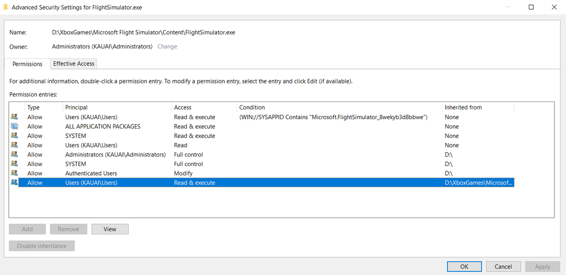
Task: Click the Remove button
Action: (x=69, y=229)
